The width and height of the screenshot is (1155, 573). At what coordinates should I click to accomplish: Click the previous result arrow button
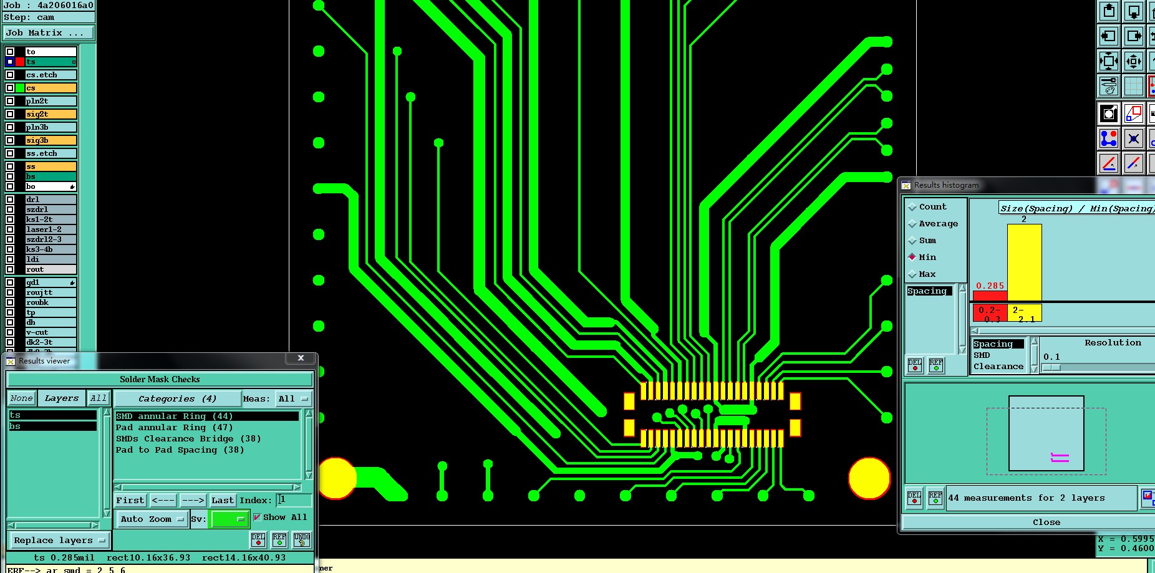[x=163, y=501]
